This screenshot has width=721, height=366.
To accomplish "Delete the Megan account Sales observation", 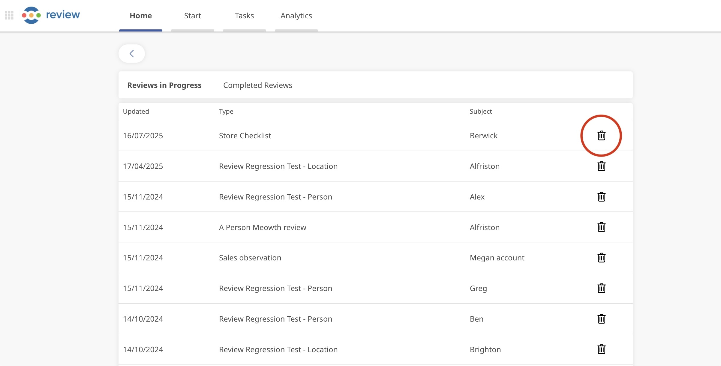I will [x=601, y=258].
